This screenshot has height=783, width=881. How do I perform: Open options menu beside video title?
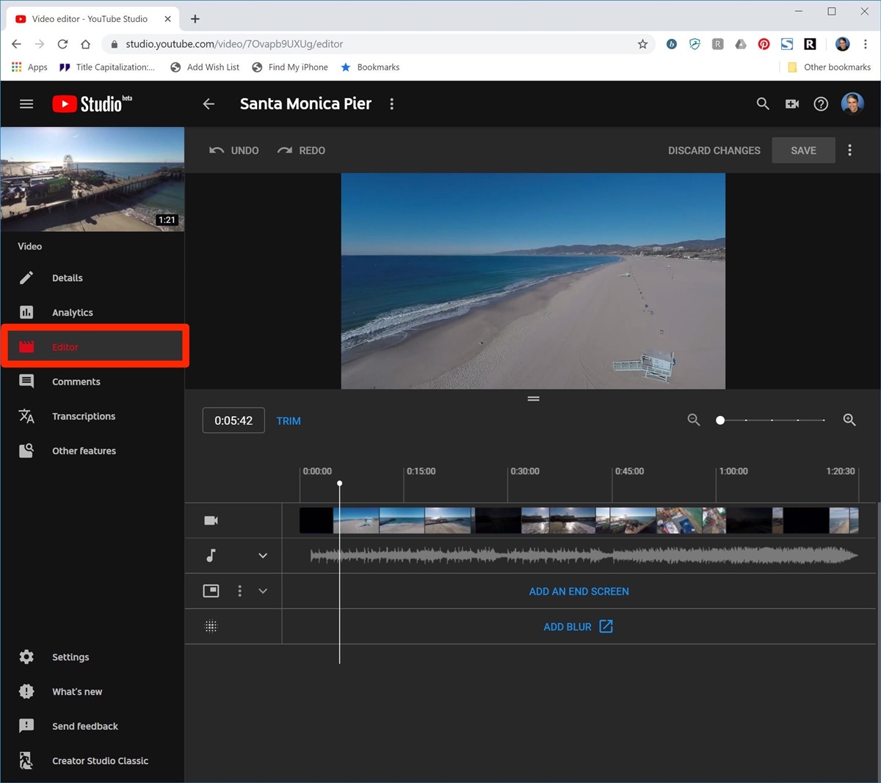(x=392, y=104)
